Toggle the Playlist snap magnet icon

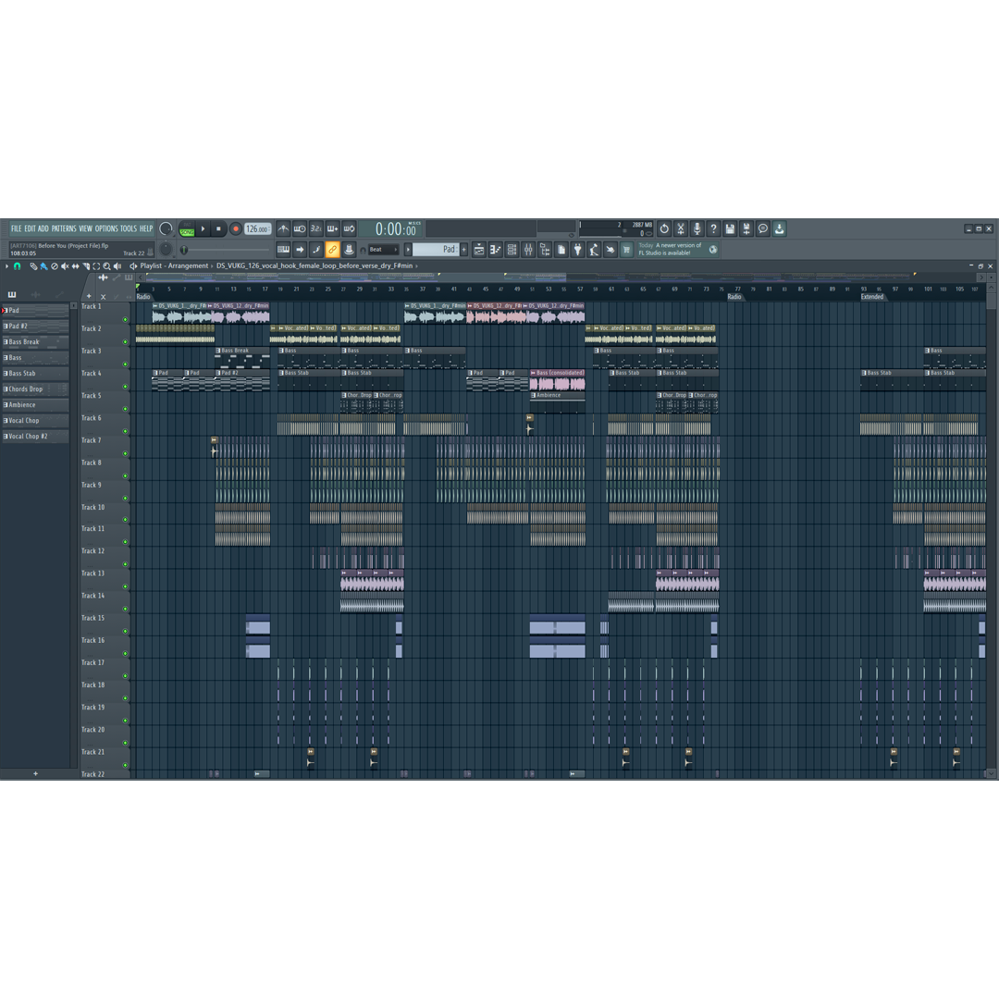[18, 266]
